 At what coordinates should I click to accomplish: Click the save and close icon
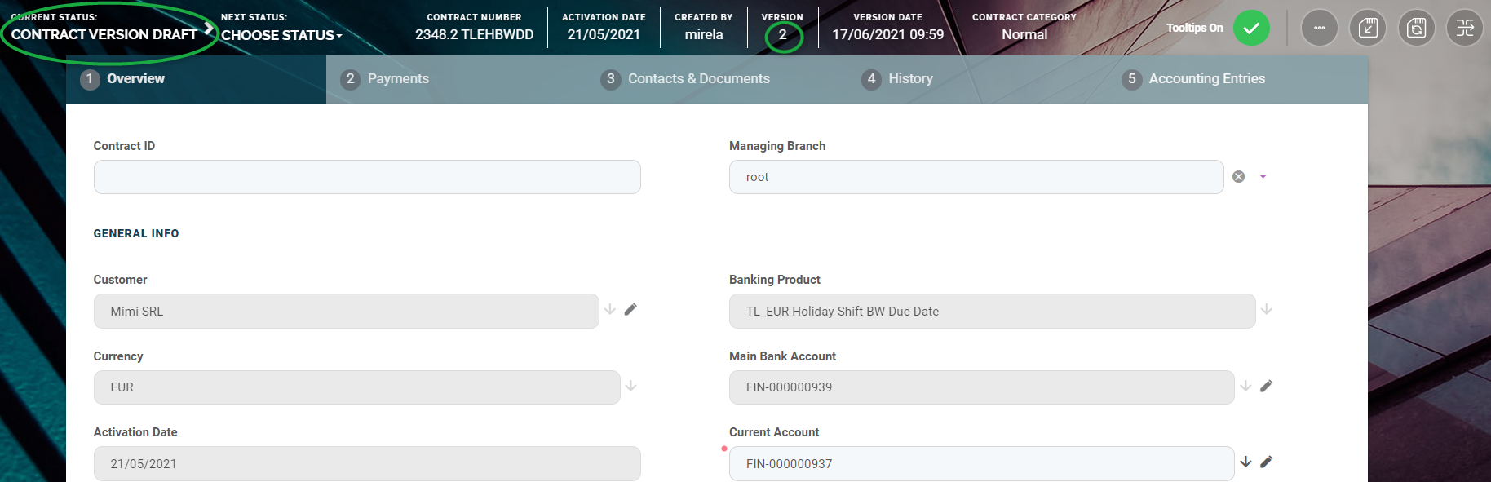tap(1368, 29)
